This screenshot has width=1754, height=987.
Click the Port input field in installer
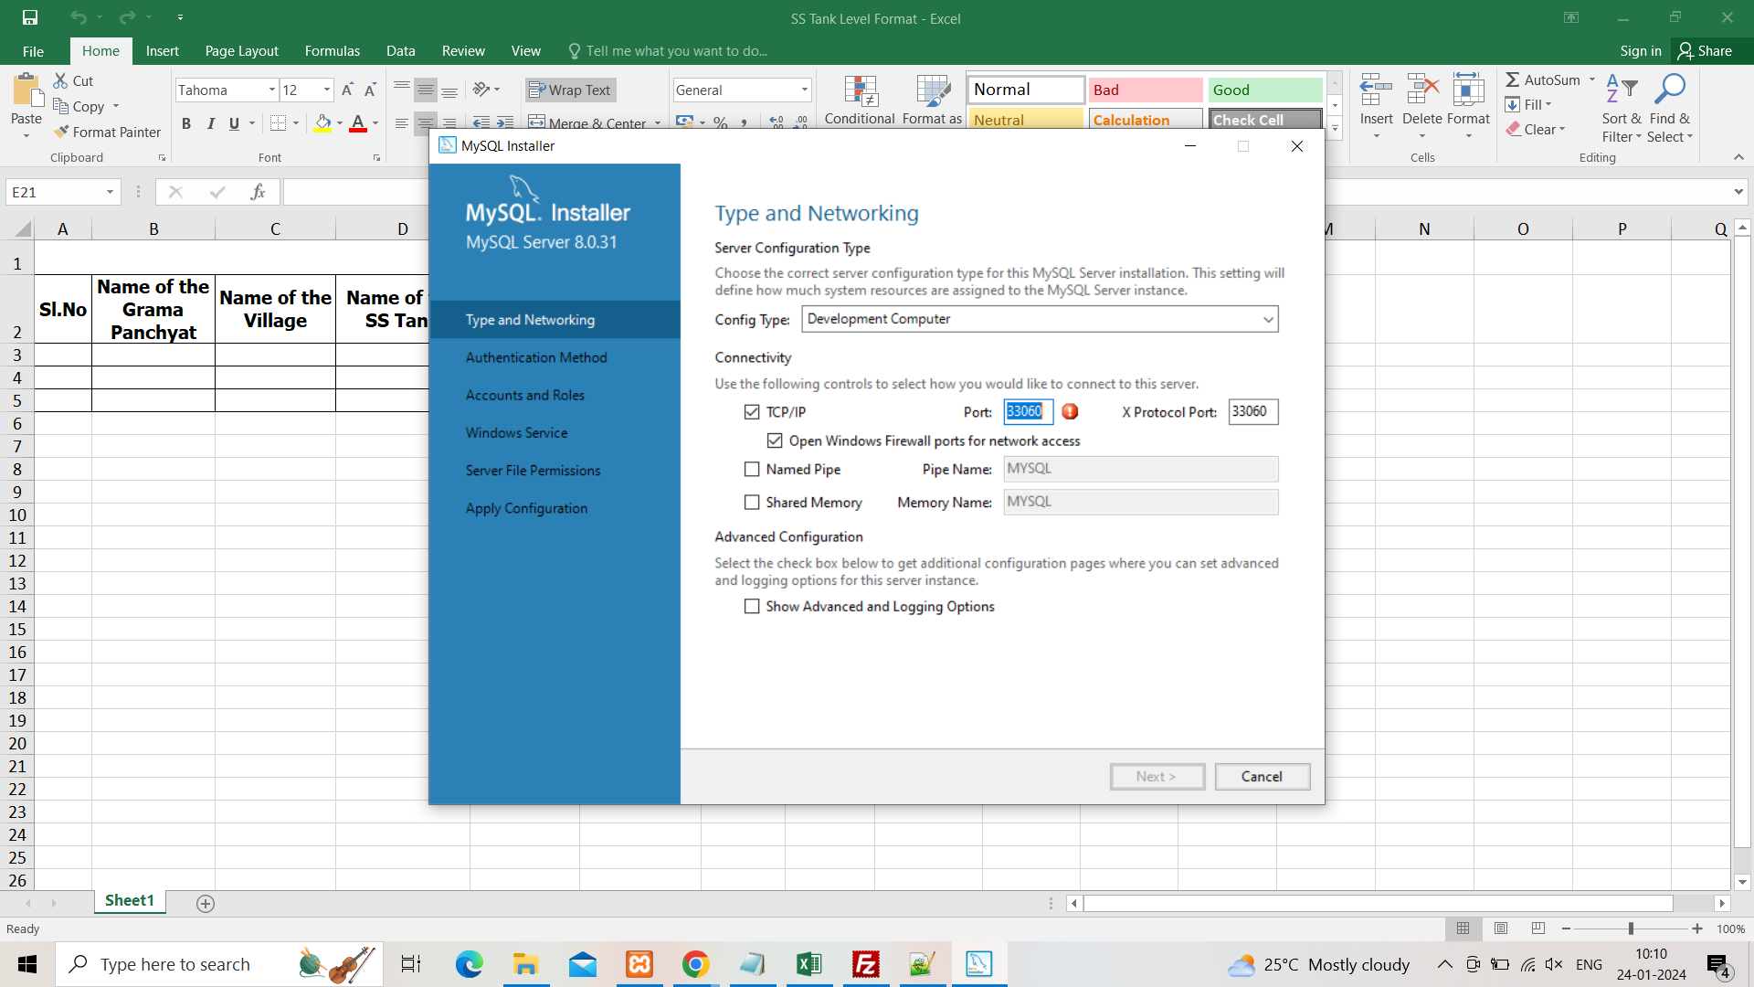click(1028, 412)
